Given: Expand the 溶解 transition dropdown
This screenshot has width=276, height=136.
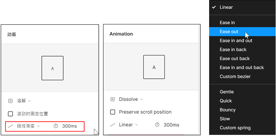Looking at the screenshot, I should click(24, 101).
